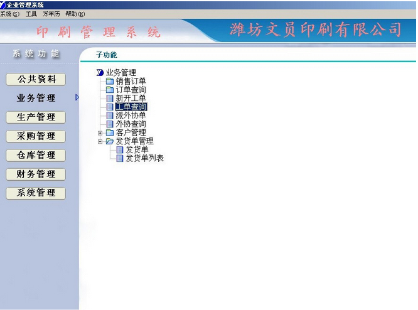Open the 财务管理 module

(36, 174)
